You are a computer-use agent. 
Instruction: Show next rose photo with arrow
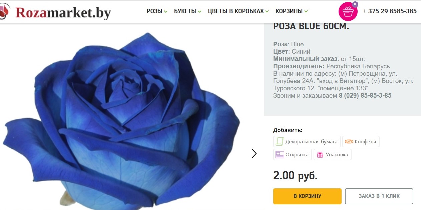pos(254,153)
